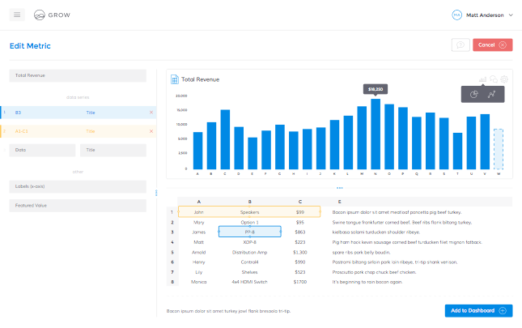Open the Matt Anderson account dropdown
The height and width of the screenshot is (328, 522).
[482, 15]
